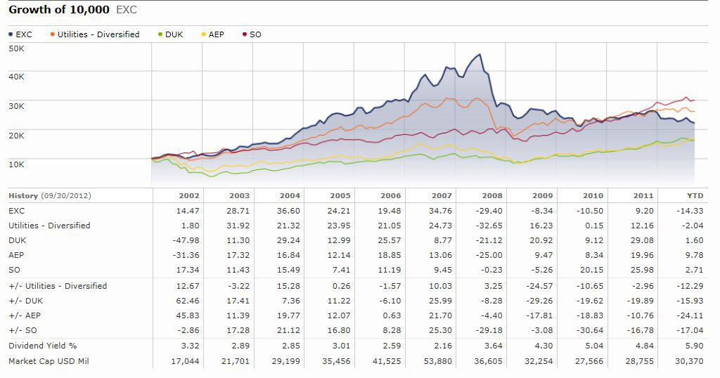This screenshot has height=378, width=720.
Task: Click Utilities 2003 value 31.92
Action: pyautogui.click(x=238, y=226)
